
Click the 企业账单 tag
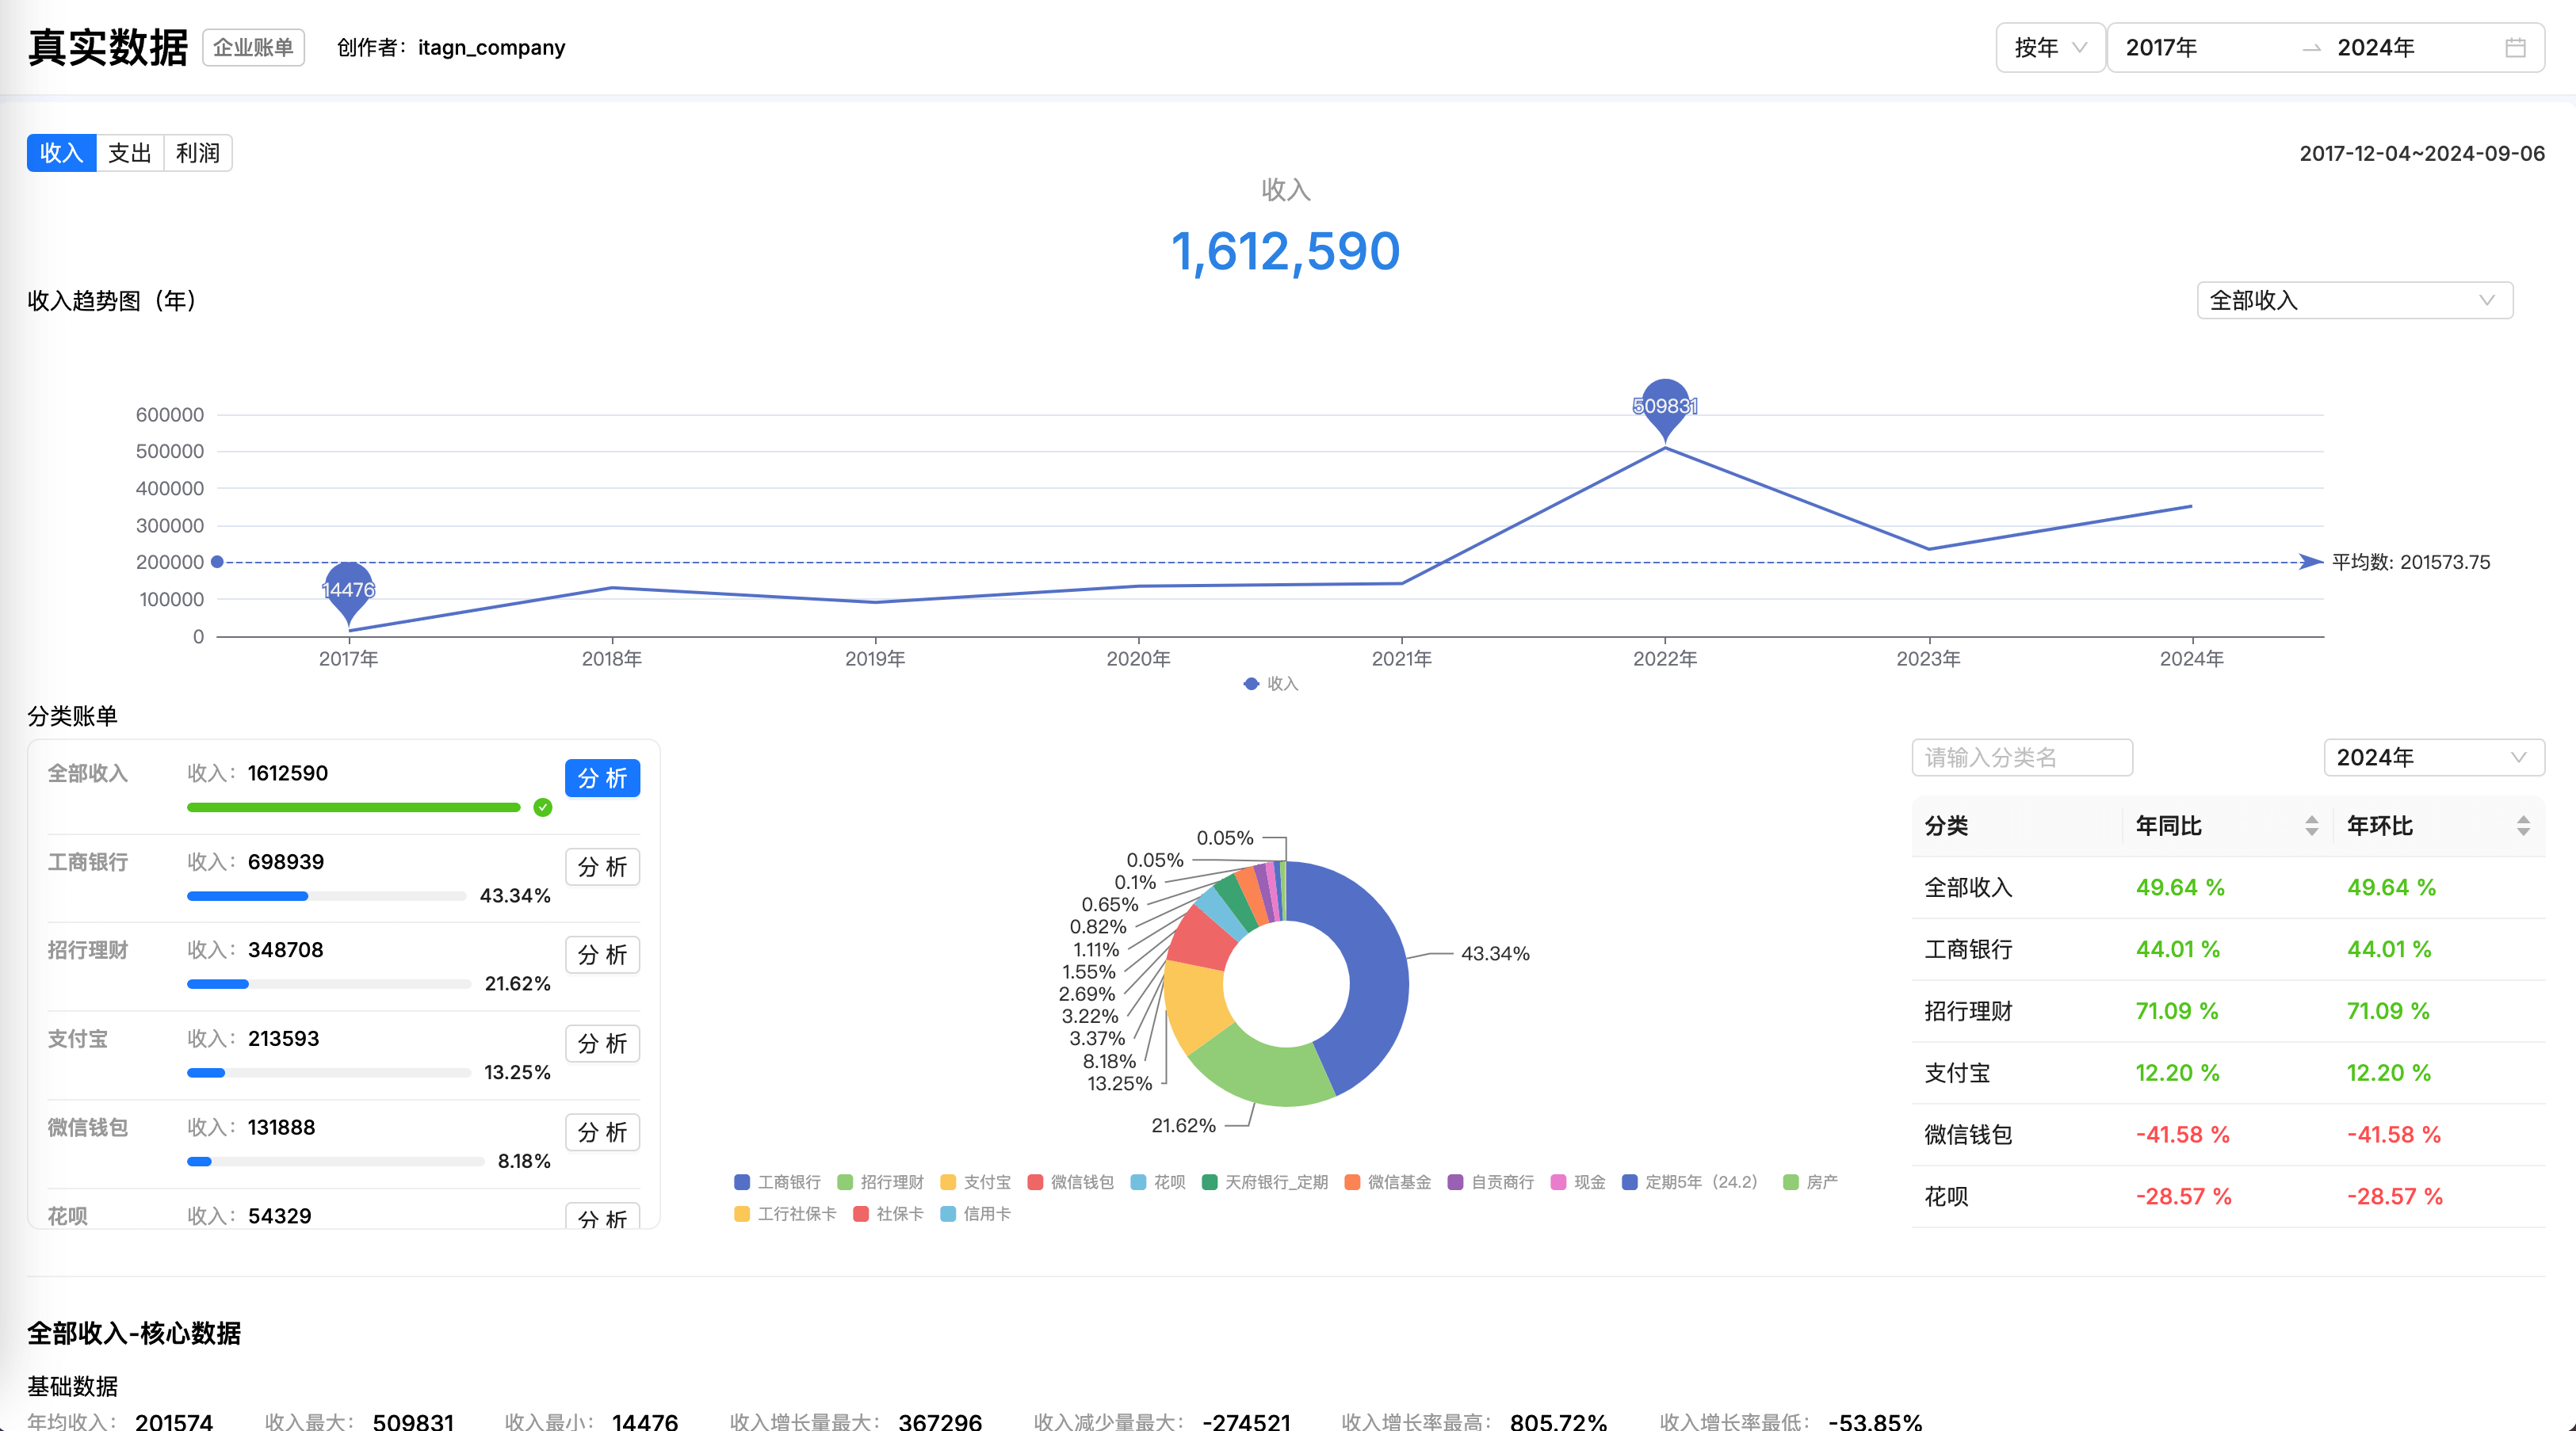pyautogui.click(x=253, y=47)
